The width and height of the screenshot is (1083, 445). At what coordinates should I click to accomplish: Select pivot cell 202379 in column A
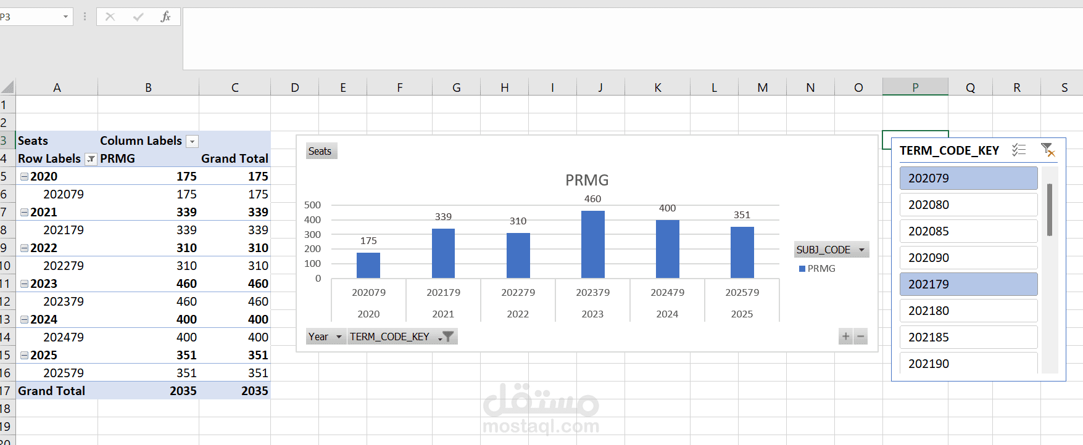click(57, 301)
